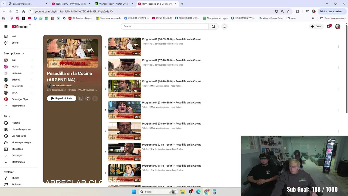The width and height of the screenshot is (348, 196).
Task: Click the zoom magnifier in address bar
Action: [282, 11]
